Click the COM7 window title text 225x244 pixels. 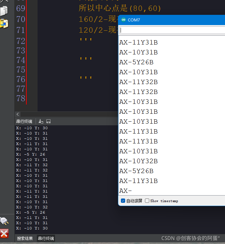click(x=134, y=20)
